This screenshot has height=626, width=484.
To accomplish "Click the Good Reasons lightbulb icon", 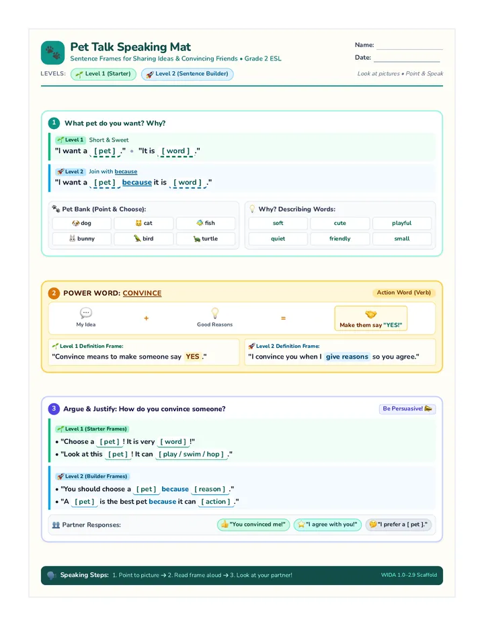I will (214, 312).
